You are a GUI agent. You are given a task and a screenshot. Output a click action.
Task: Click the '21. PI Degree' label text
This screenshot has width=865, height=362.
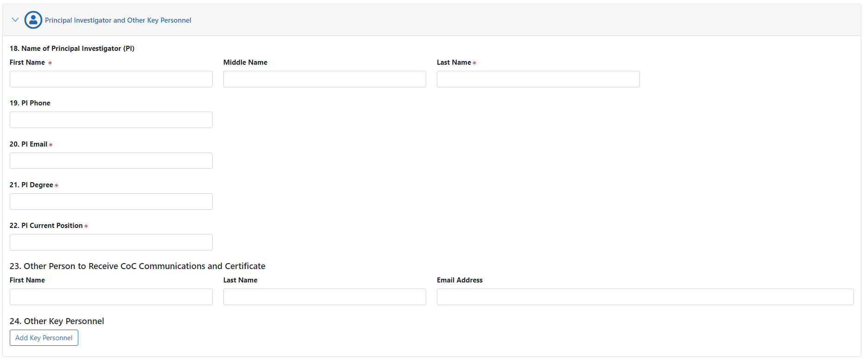pos(32,185)
